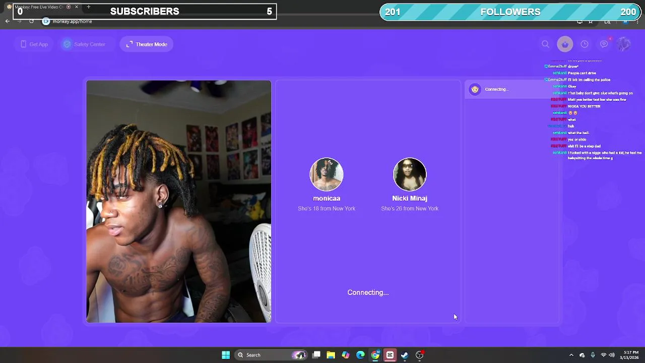Click the local webcam video feed
The height and width of the screenshot is (363, 645).
pos(178,201)
